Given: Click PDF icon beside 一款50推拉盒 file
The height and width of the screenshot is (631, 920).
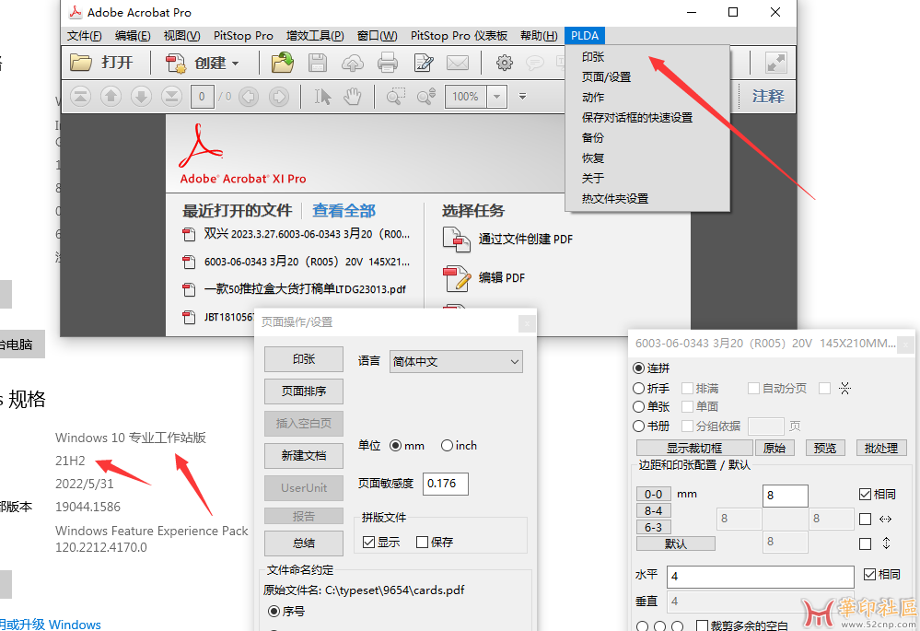Looking at the screenshot, I should tap(189, 289).
